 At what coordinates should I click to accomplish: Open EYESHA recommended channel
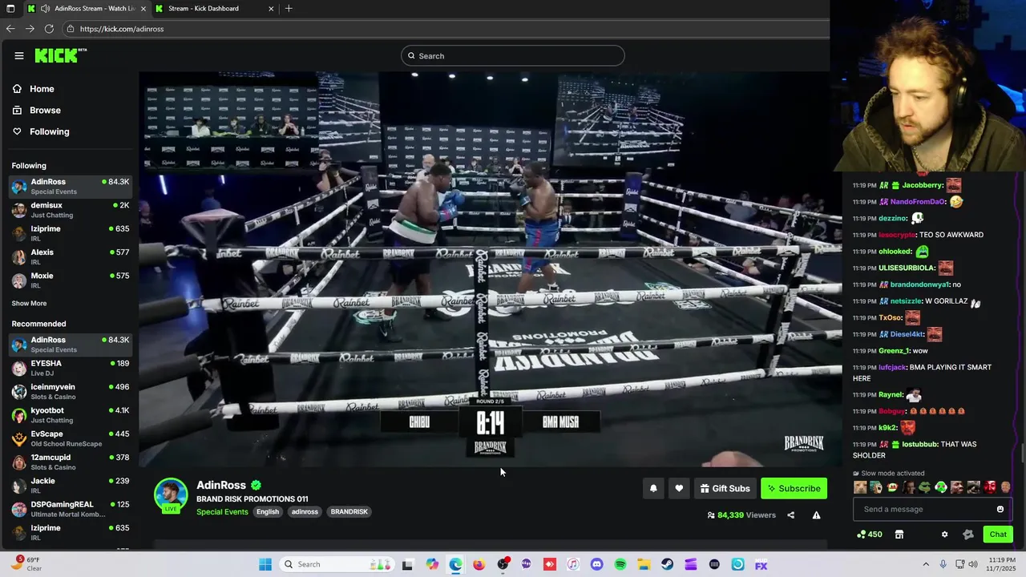tap(69, 368)
